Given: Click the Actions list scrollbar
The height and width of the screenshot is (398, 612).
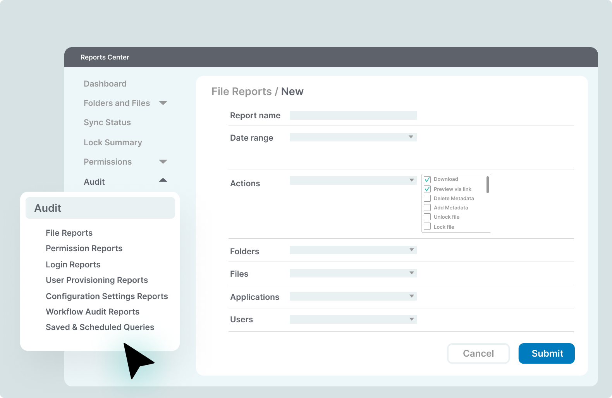Looking at the screenshot, I should (x=487, y=185).
